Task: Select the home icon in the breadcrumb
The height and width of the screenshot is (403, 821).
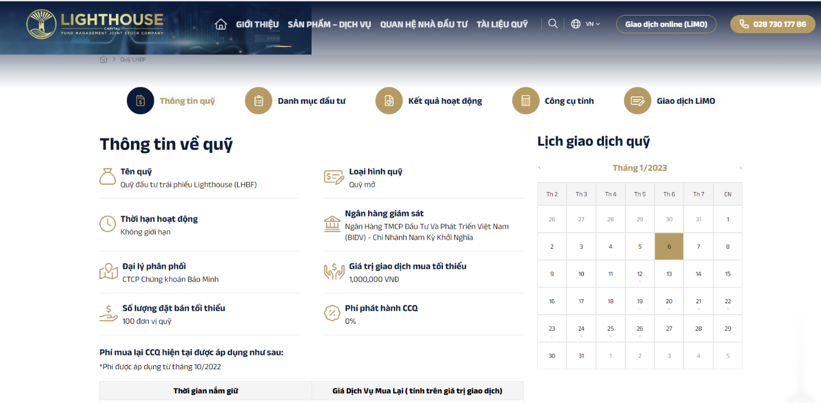Action: (103, 59)
